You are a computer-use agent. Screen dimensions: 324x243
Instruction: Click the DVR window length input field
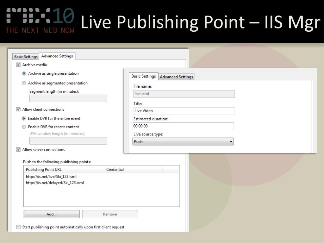coord(68,141)
